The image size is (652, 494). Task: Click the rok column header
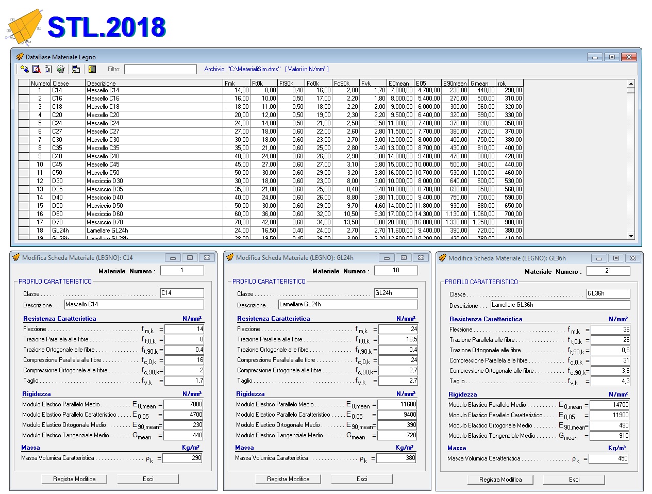[510, 83]
